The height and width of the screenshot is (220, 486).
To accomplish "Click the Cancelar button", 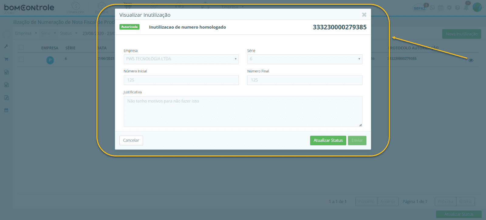I will [x=131, y=140].
